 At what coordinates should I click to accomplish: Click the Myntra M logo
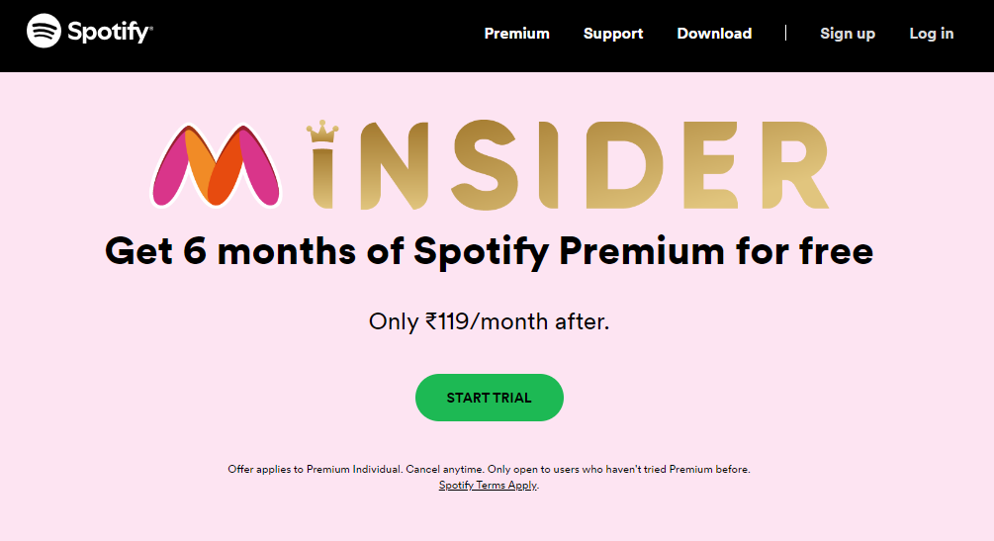(x=217, y=165)
